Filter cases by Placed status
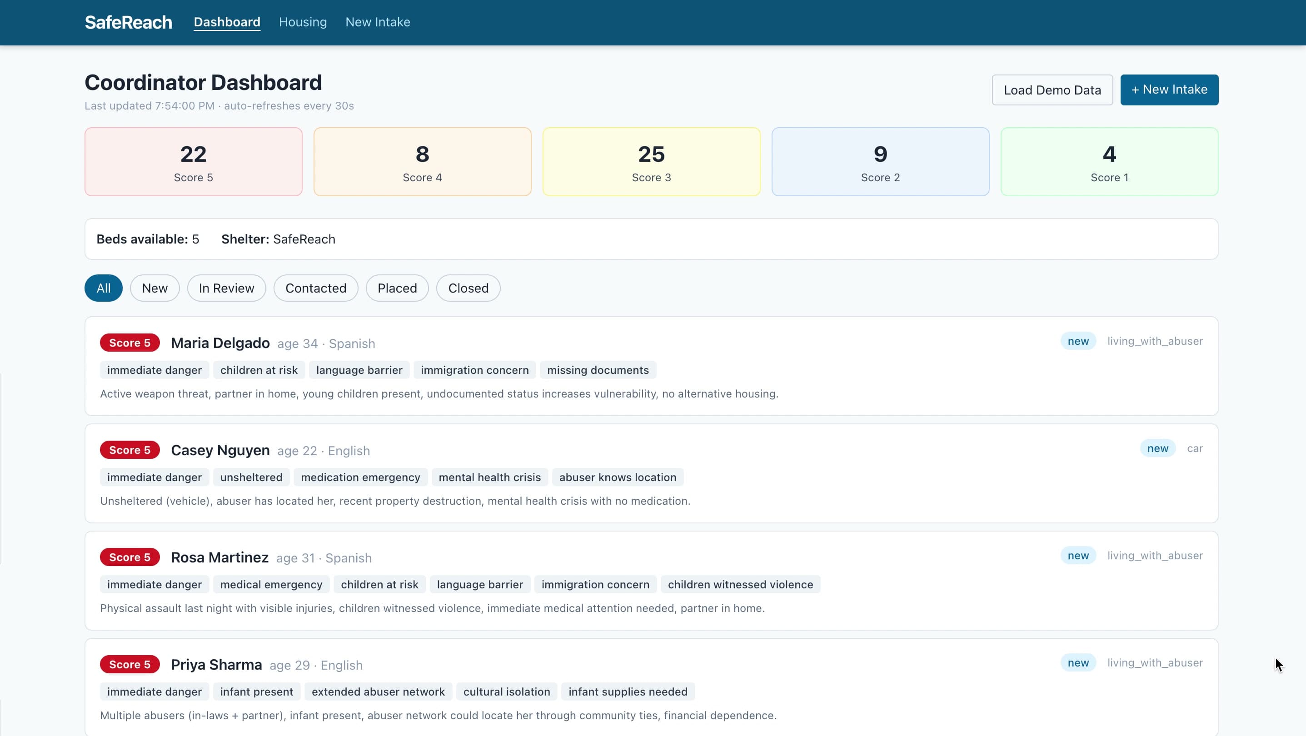 click(397, 288)
